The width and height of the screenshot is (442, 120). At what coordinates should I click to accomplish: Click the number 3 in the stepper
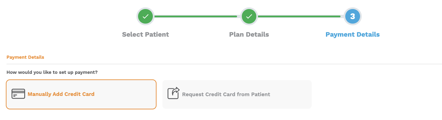[x=352, y=16]
